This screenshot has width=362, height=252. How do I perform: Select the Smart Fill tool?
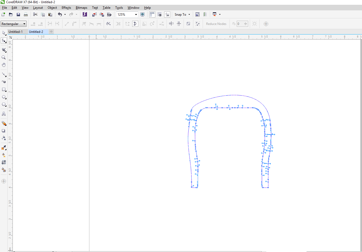[x=4, y=170]
